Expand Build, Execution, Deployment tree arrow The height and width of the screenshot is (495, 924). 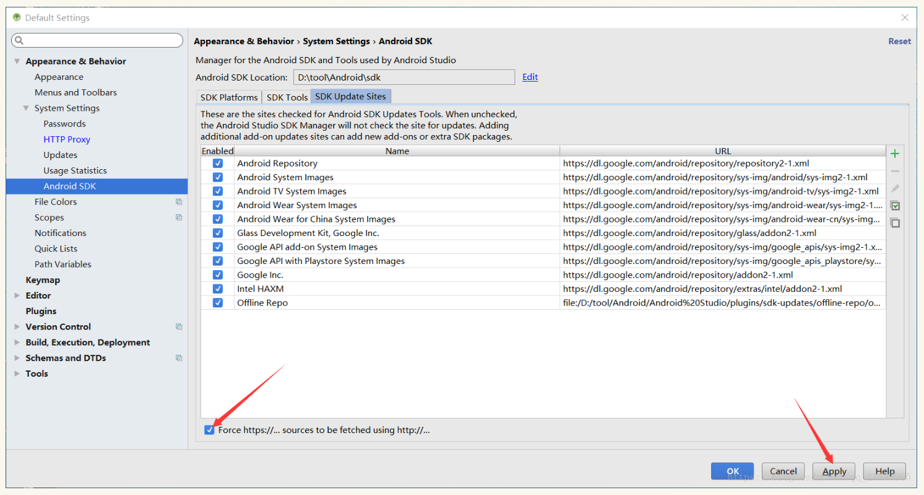(17, 343)
